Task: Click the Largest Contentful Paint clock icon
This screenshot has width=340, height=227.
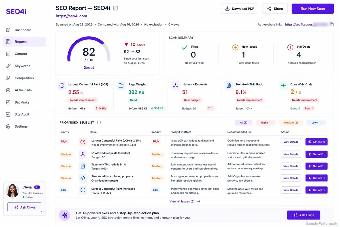Action: point(62,85)
